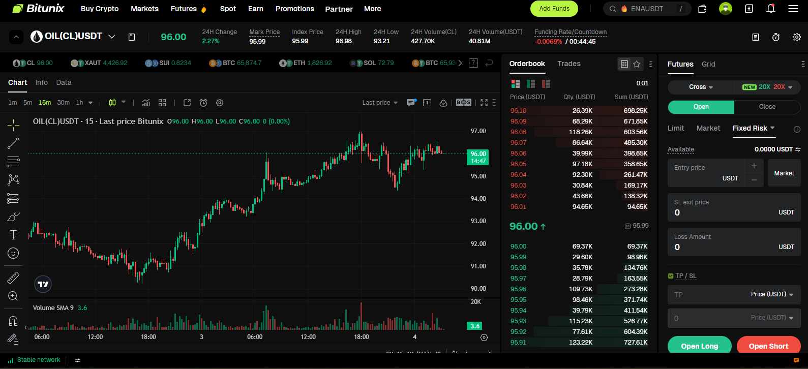Screen dimensions: 808x369
Task: Select the trend line drawing tool
Action: (13, 143)
